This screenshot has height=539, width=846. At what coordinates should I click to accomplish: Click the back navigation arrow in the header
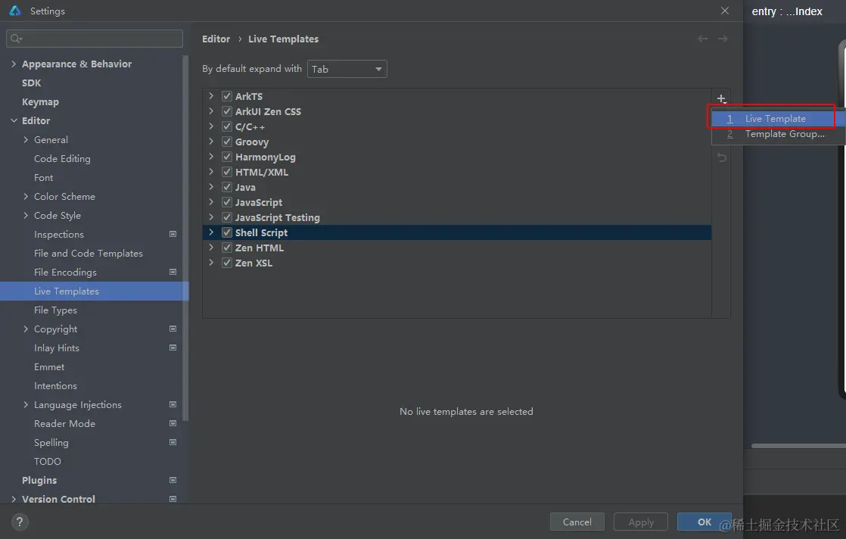point(703,39)
